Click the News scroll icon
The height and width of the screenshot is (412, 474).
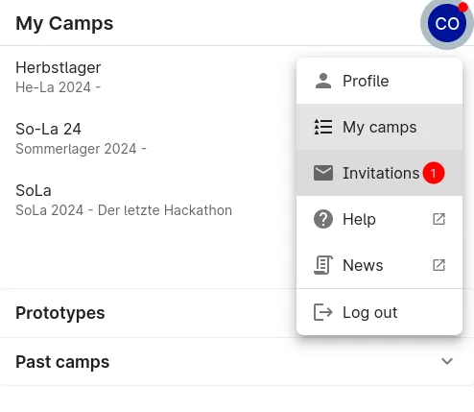(x=323, y=265)
